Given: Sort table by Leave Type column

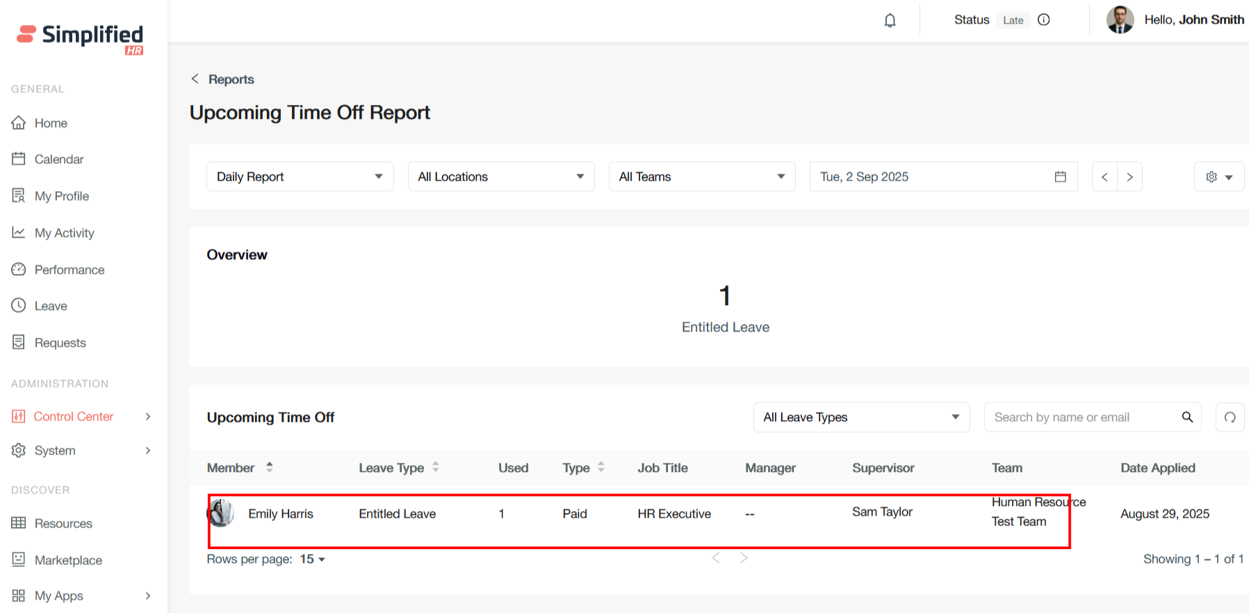Looking at the screenshot, I should pyautogui.click(x=436, y=467).
